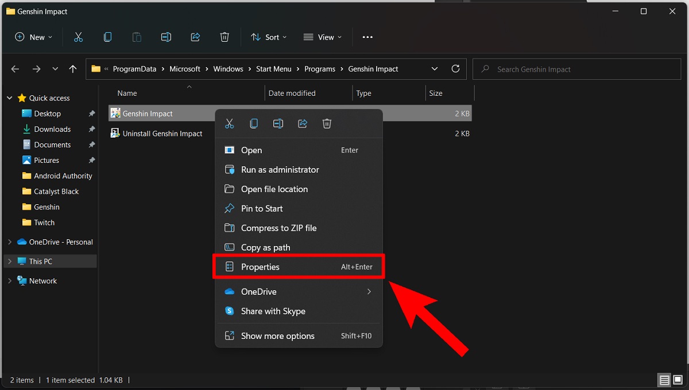Screen dimensions: 689x390
Task: Click the Uninstall Genshin Impact shortcut icon
Action: point(115,134)
